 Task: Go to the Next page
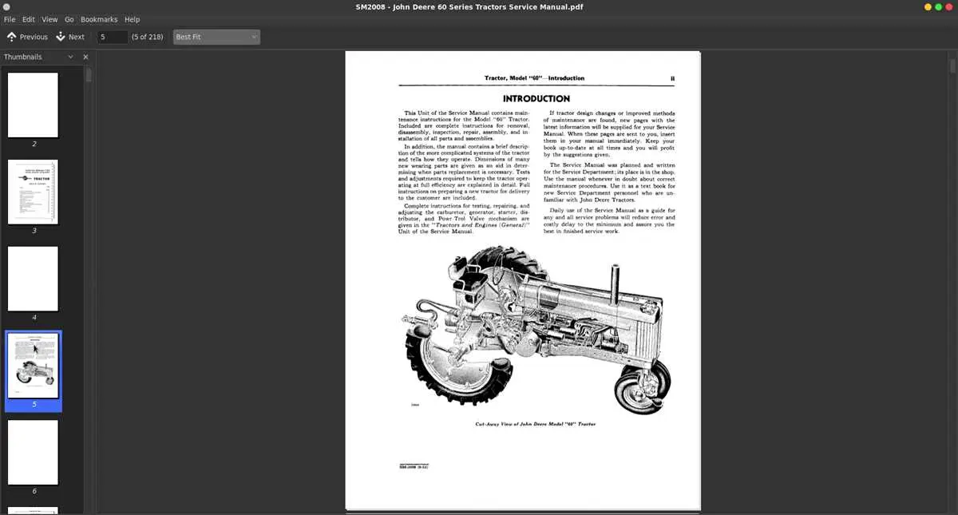pos(70,37)
